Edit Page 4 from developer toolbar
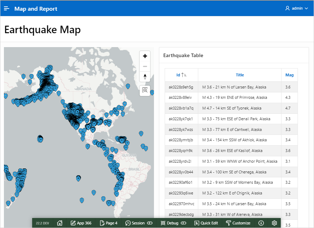 pyautogui.click(x=109, y=223)
